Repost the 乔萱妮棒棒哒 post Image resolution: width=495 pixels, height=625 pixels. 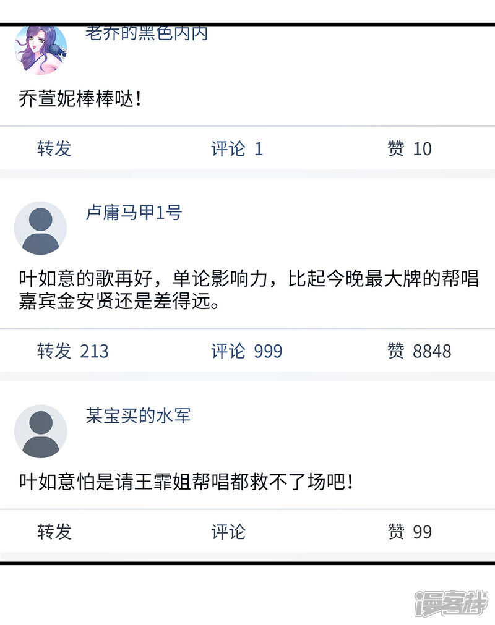54,148
